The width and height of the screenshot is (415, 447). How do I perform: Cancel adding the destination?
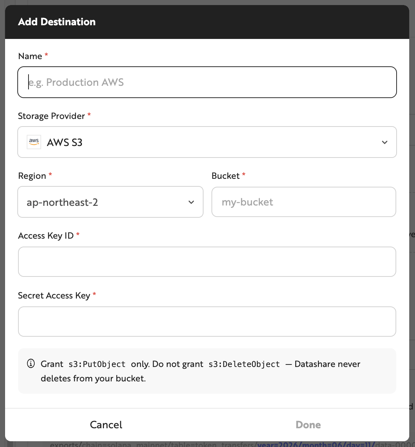click(x=106, y=425)
